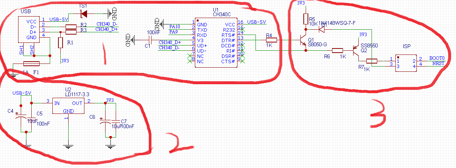This screenshot has height=168, width=456.
Task: Select the CH340C chip U1 body
Action: (x=216, y=43)
